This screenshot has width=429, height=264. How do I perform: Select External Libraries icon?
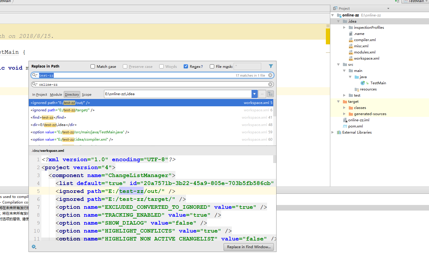339,132
